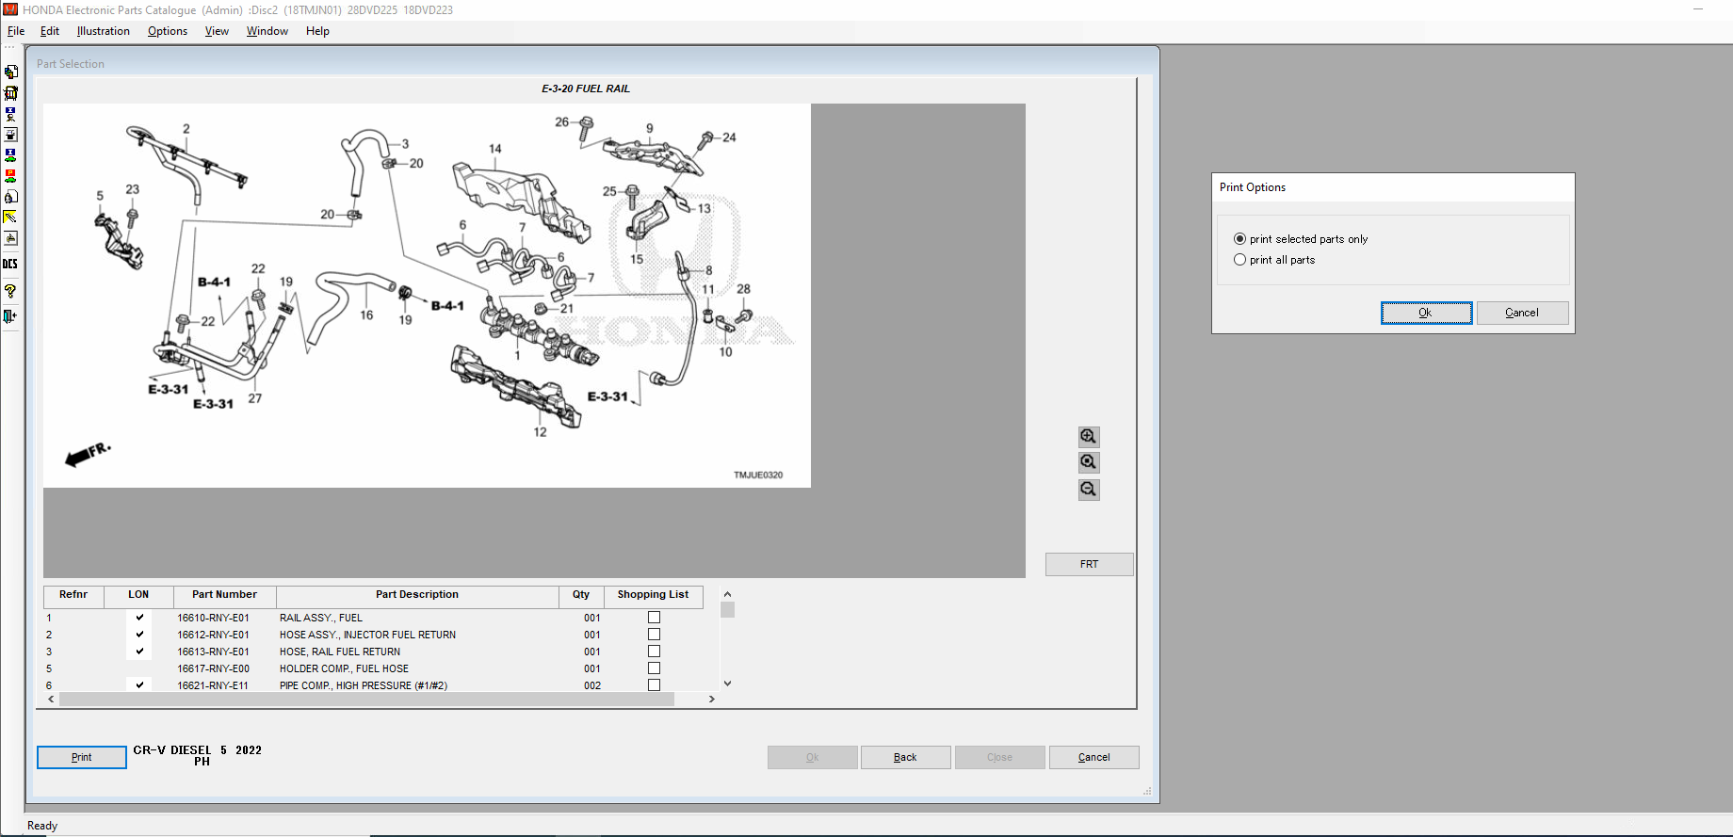Click the zoom reset magnifier icon
Screen dimensions: 1733x837
(x=1089, y=462)
